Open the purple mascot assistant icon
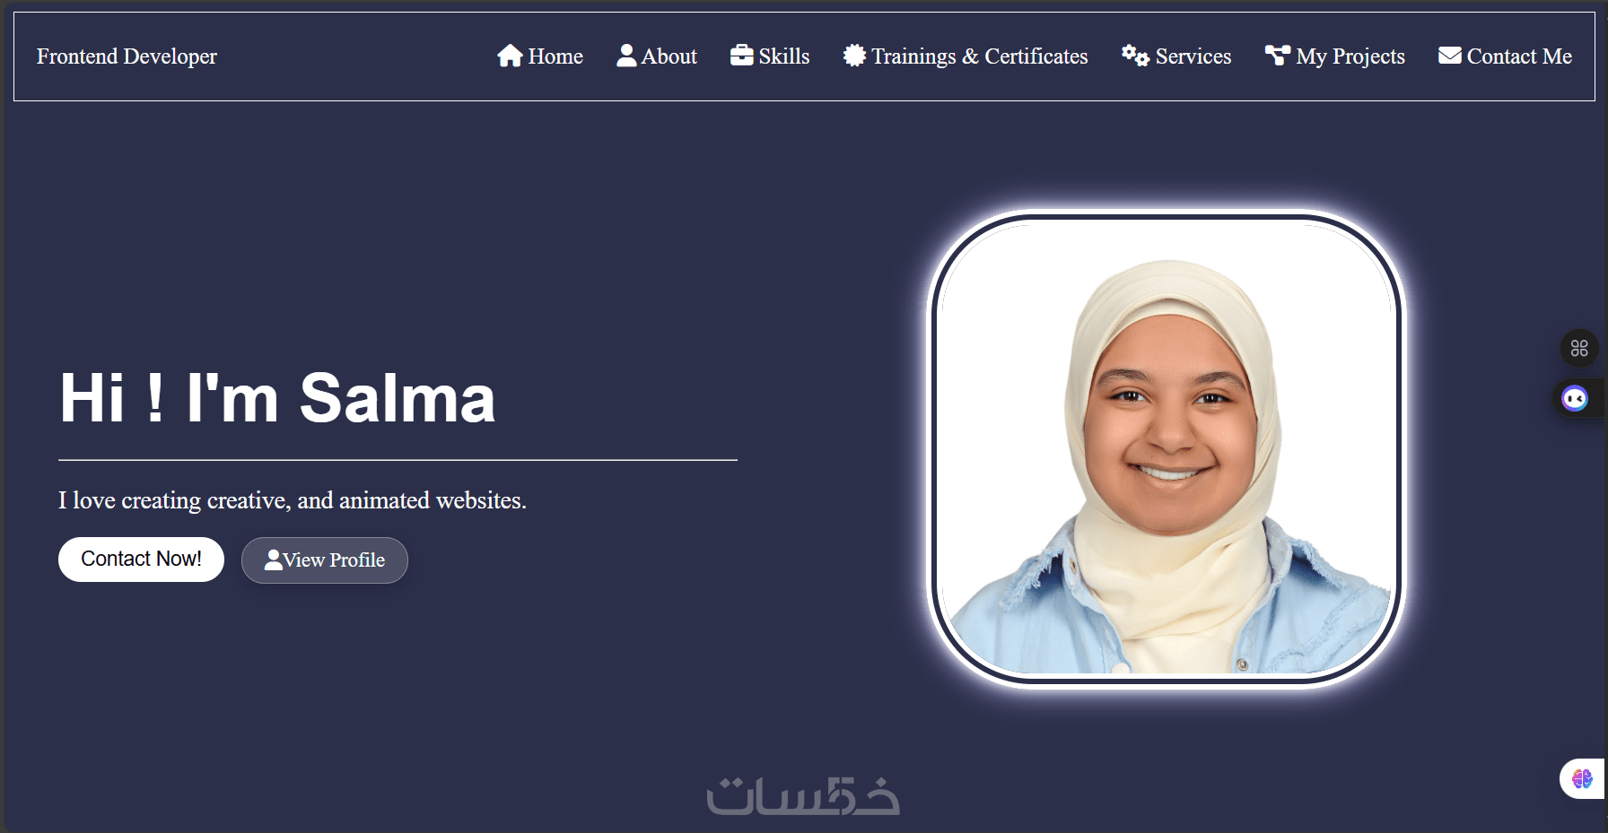The height and width of the screenshot is (833, 1608). (1575, 398)
